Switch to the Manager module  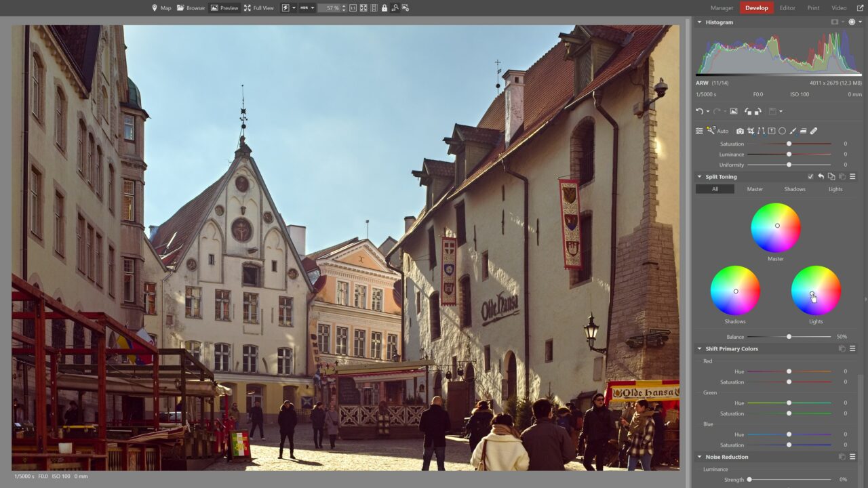click(722, 8)
